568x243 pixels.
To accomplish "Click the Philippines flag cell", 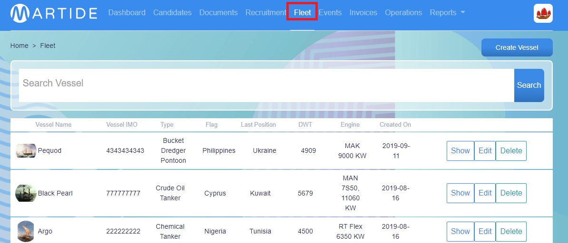I will point(219,151).
